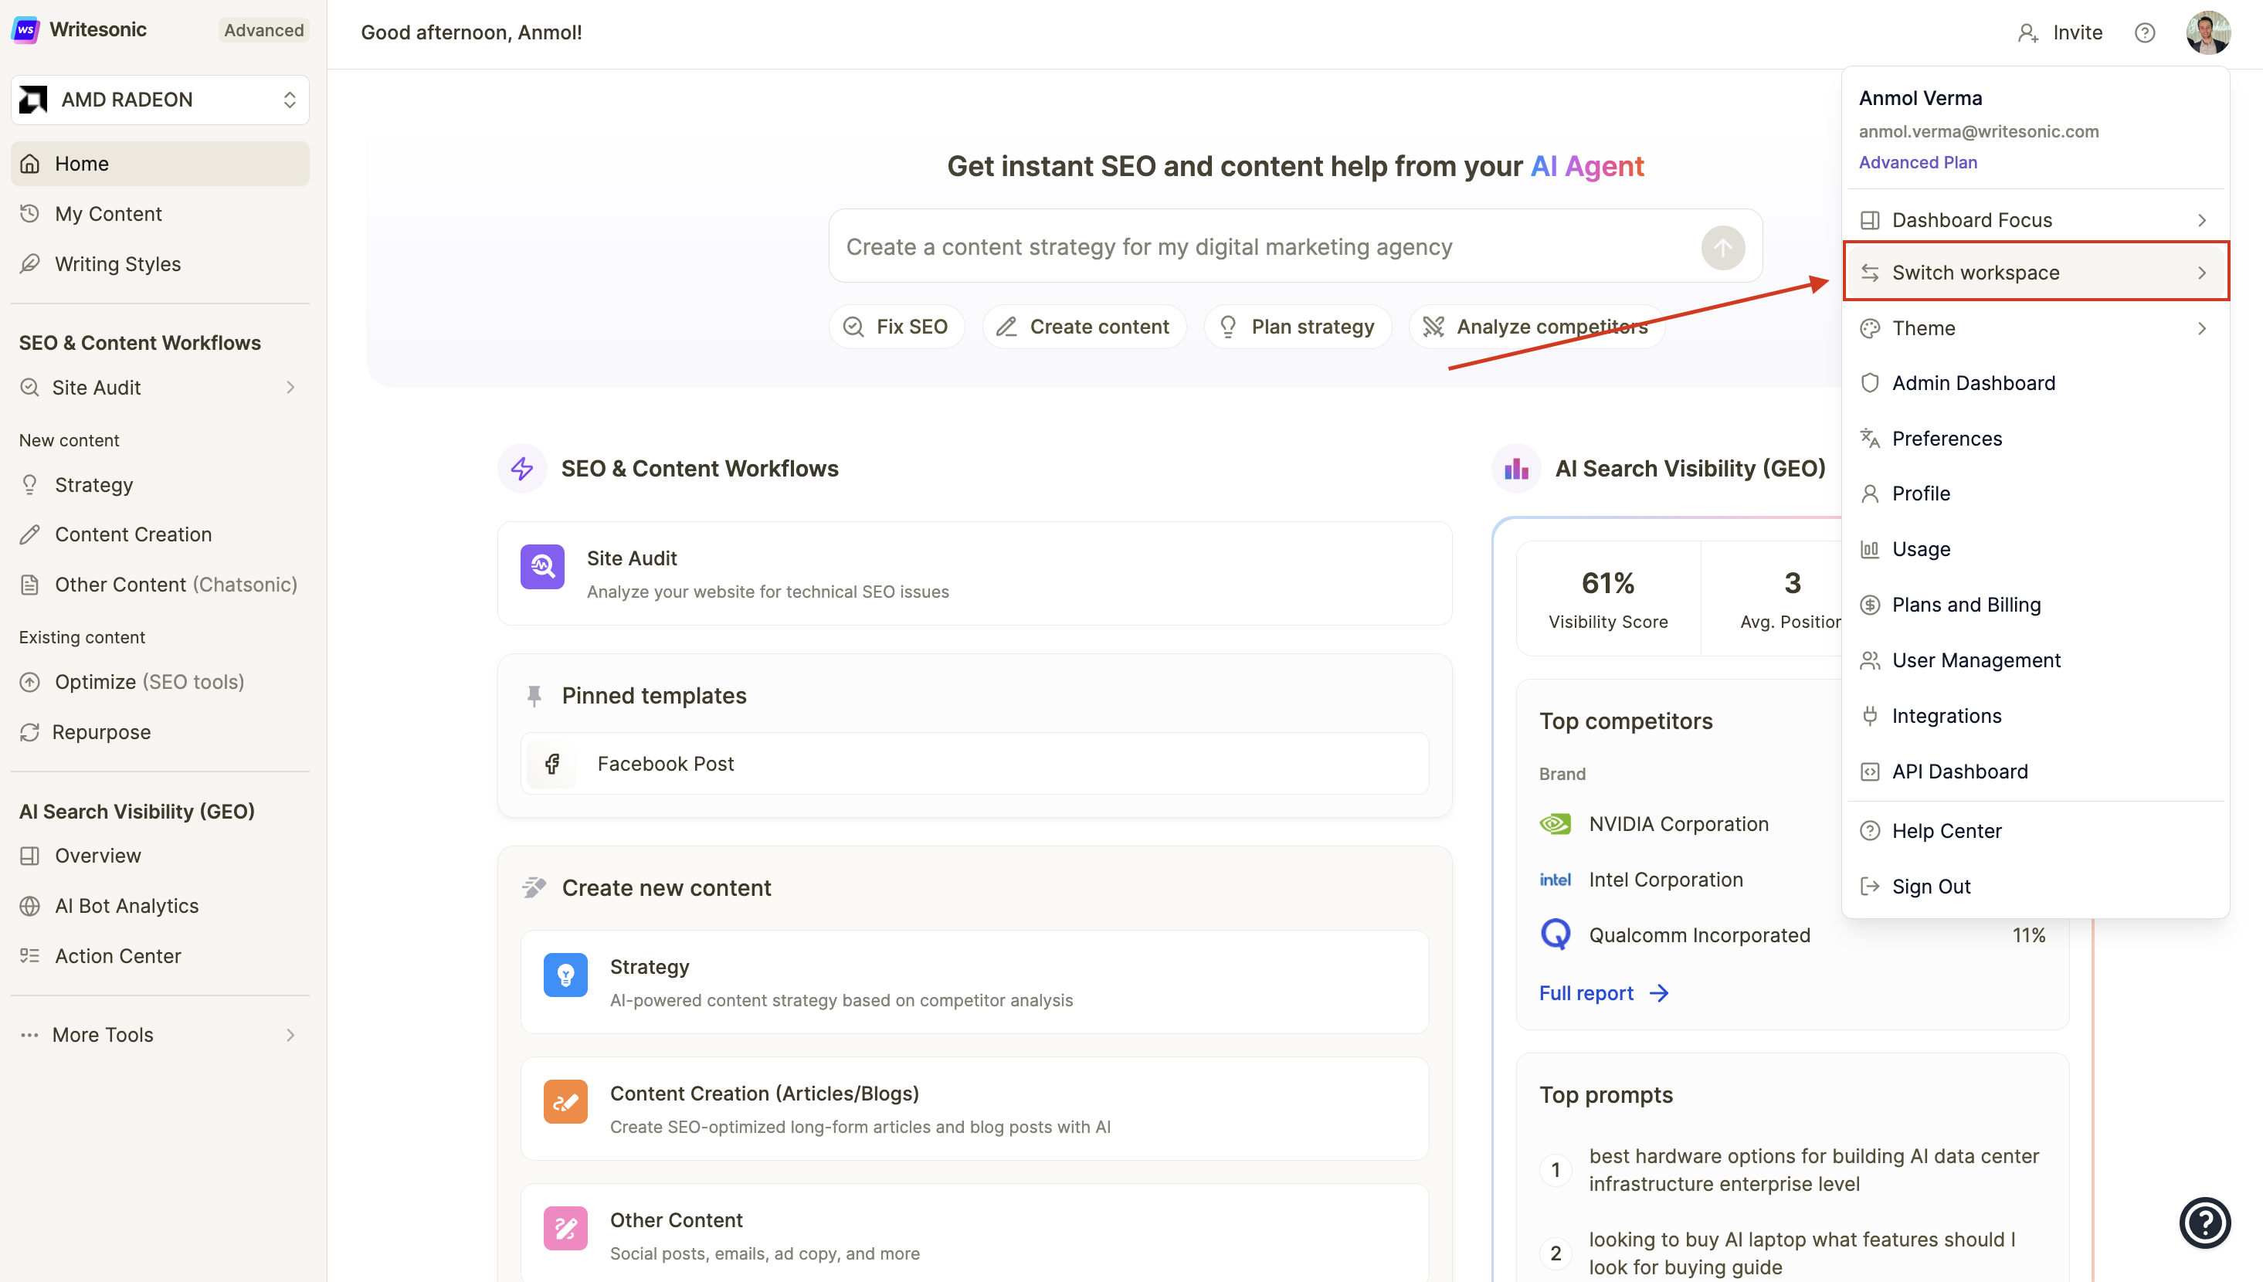Select the Action Center icon
Screen dimensions: 2263x1282
[30, 955]
